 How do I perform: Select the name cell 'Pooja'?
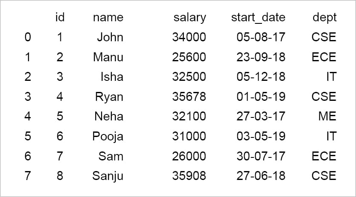108,136
